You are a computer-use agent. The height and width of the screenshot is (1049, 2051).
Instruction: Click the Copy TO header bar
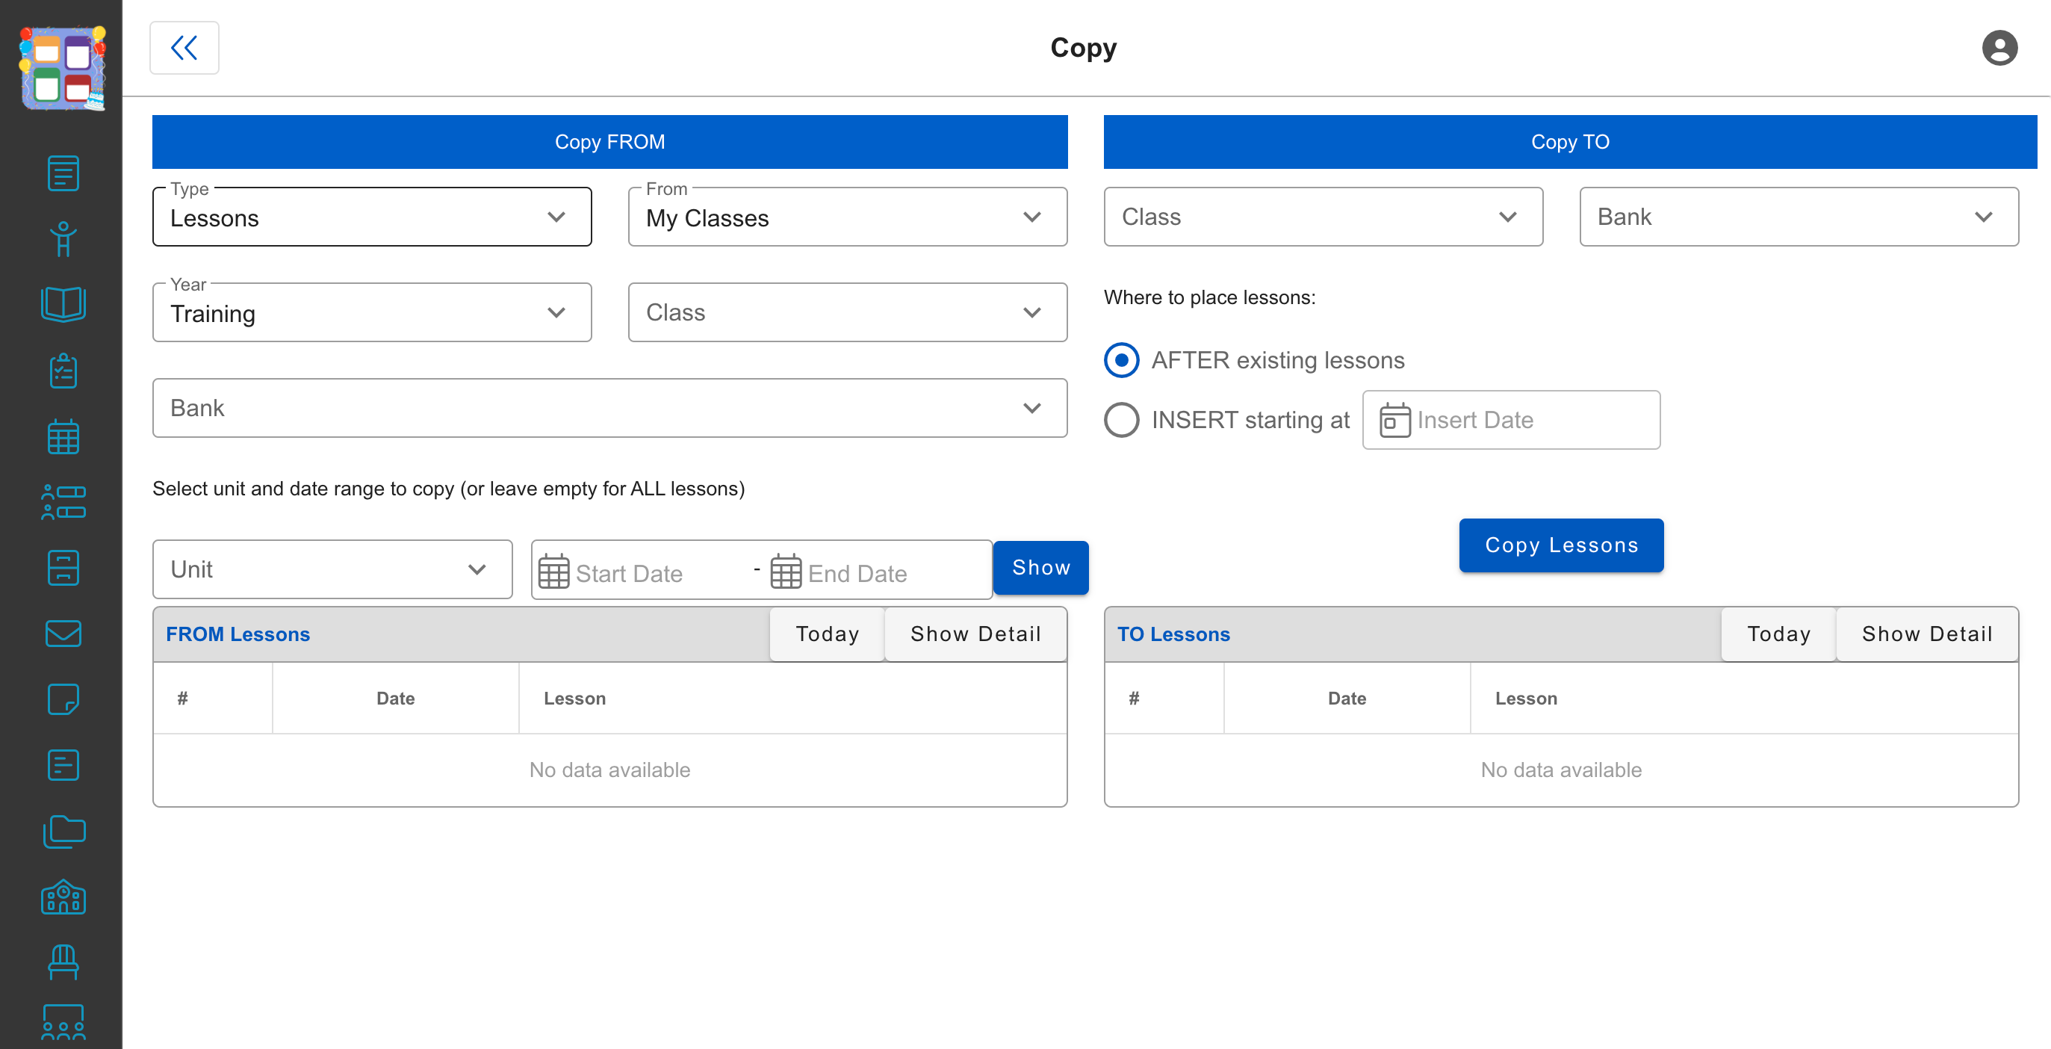click(1570, 142)
